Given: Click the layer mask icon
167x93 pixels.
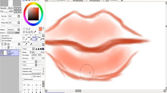Looking at the screenshot, I should pyautogui.click(x=19, y=44).
